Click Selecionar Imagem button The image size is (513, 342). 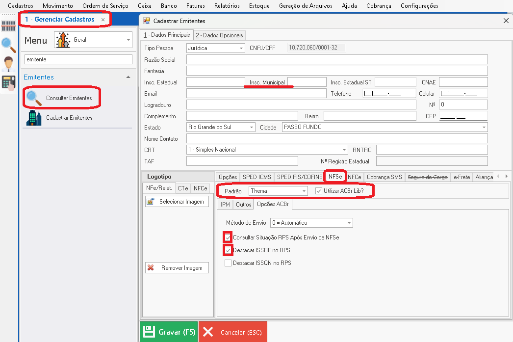177,202
